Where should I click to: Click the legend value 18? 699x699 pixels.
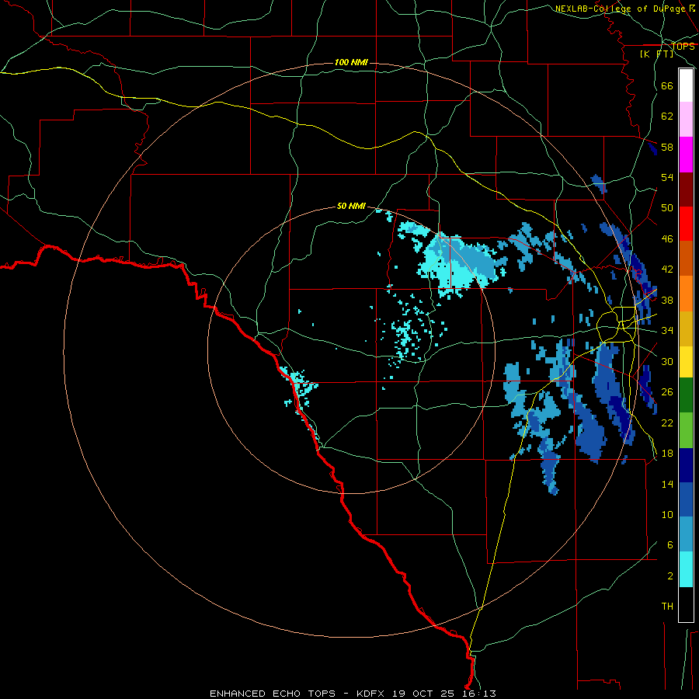[x=667, y=454]
